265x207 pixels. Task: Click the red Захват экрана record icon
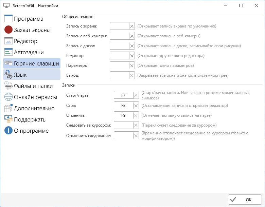coord(8,30)
